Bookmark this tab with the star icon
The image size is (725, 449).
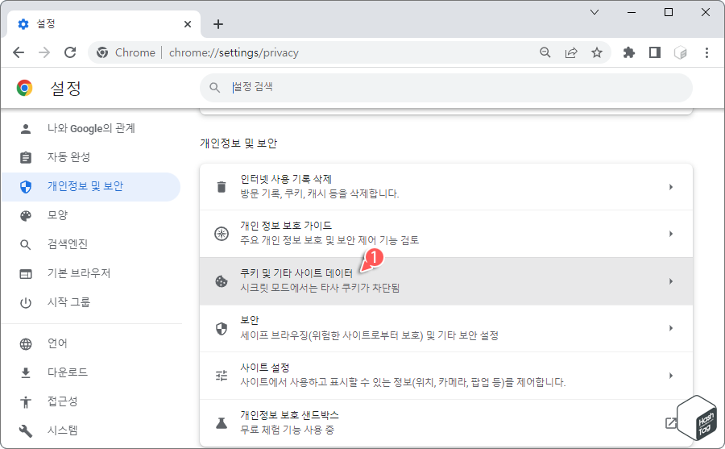coord(597,52)
